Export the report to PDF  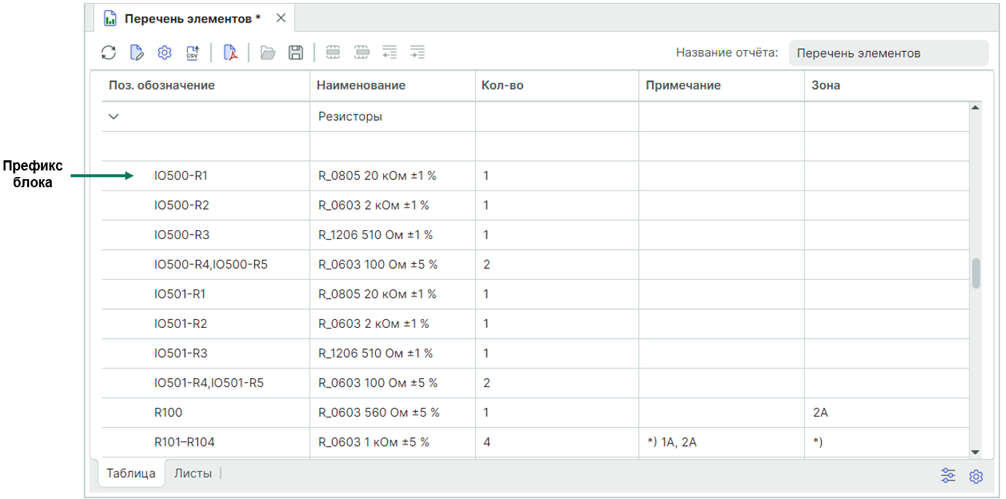(230, 52)
